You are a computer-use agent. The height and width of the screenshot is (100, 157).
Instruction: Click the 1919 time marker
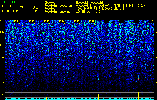(136, 21)
